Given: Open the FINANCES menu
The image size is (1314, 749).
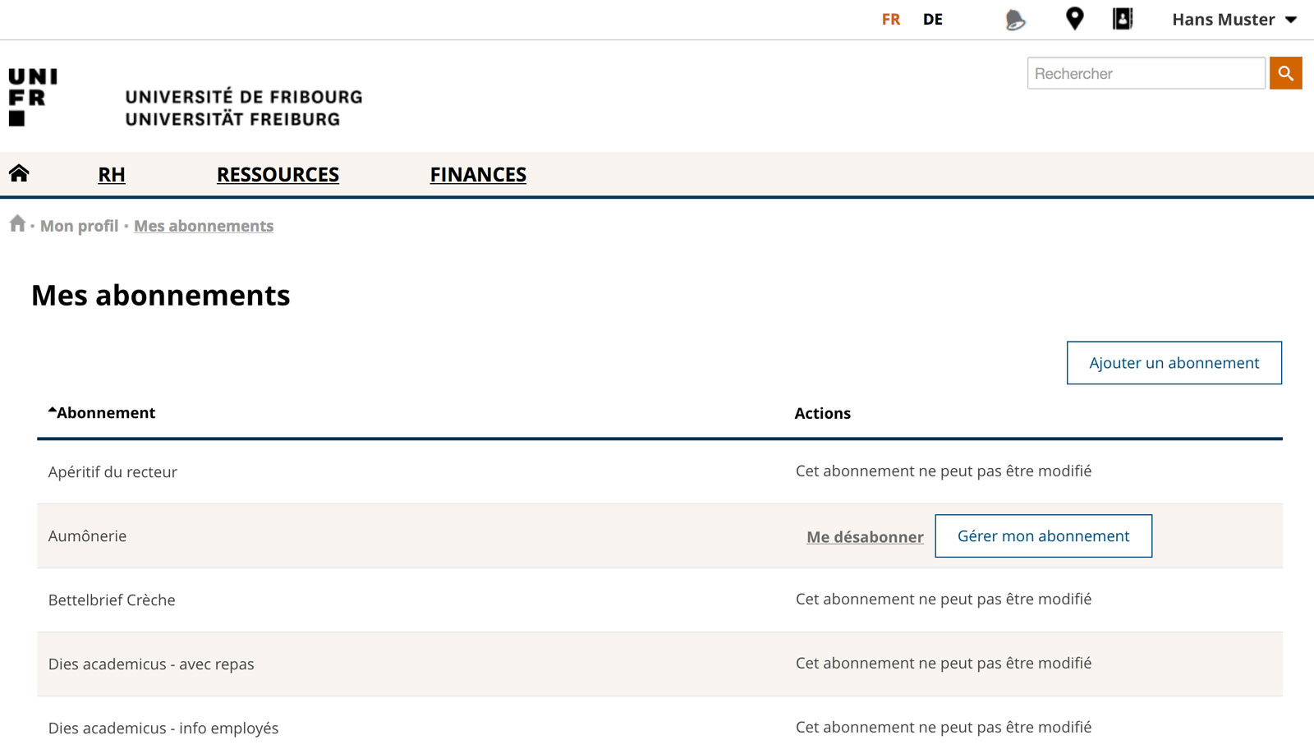Looking at the screenshot, I should (x=478, y=175).
